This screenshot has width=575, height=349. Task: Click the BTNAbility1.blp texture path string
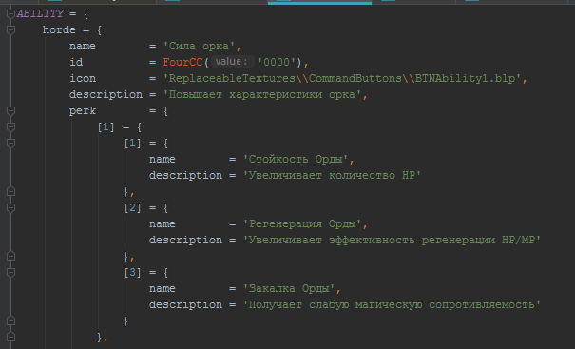coord(342,79)
